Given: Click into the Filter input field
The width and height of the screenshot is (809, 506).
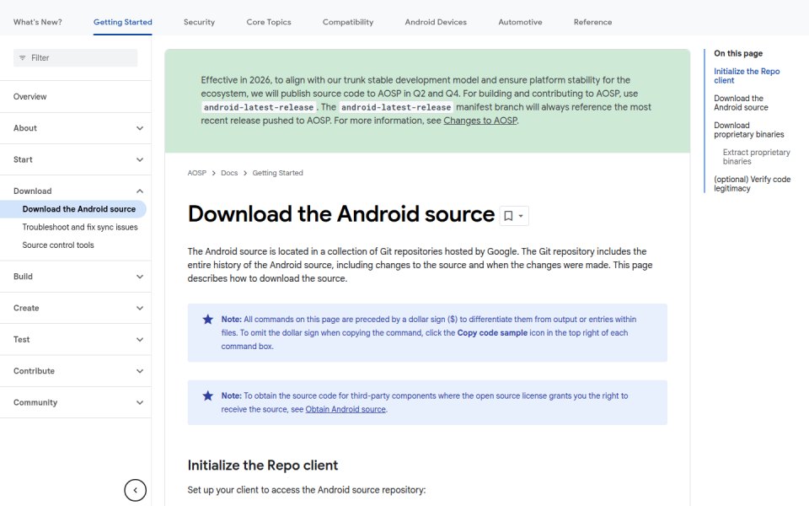Looking at the screenshot, I should point(75,58).
